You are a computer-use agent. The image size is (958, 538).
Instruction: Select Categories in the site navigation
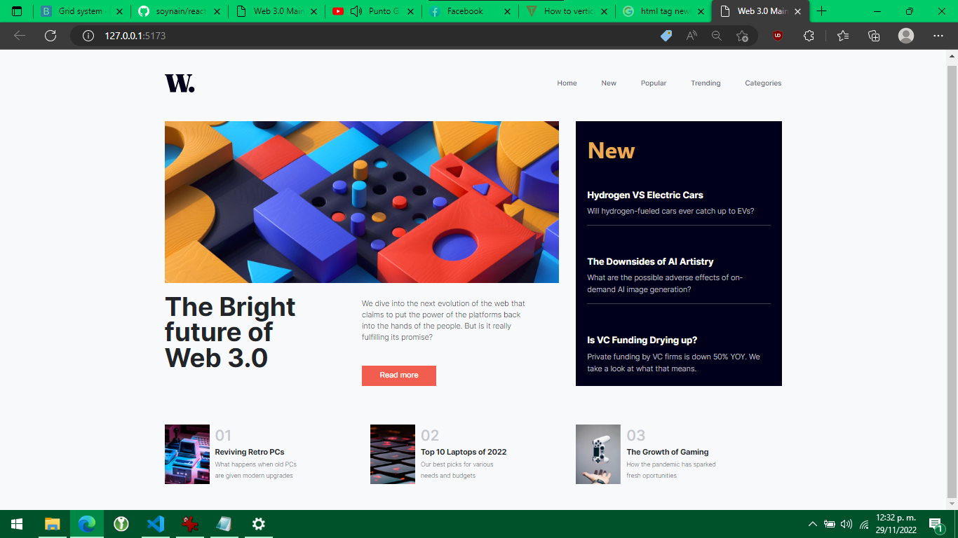[763, 83]
